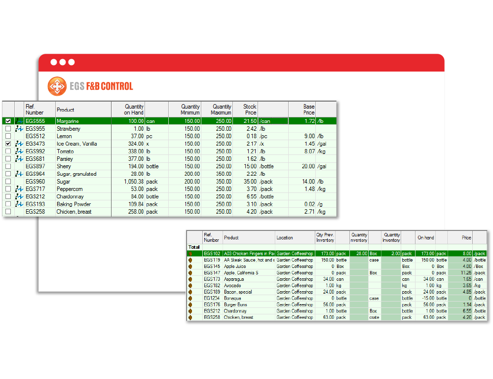
Task: Click the link icon beside EGS992 Tomato
Action: pos(19,152)
